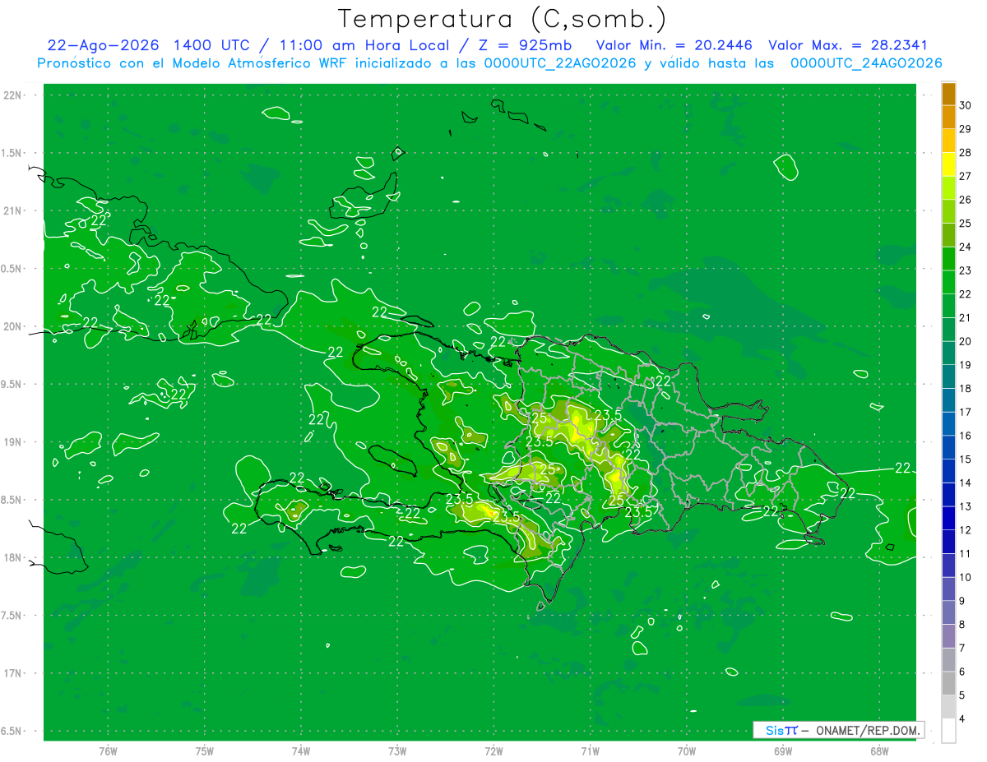
Task: Click the gray colorbar swatch between 5 and 6
Action: coord(948,683)
